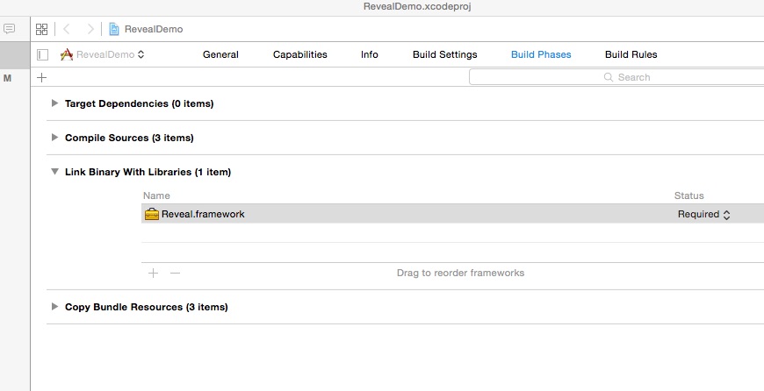Switch to the Capabilities tab

tap(300, 54)
